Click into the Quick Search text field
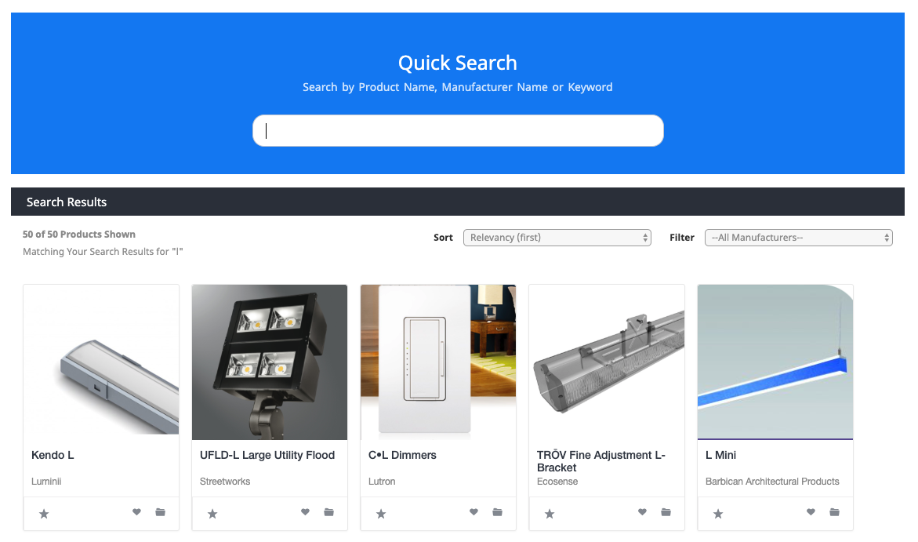The width and height of the screenshot is (918, 542). pyautogui.click(x=458, y=131)
